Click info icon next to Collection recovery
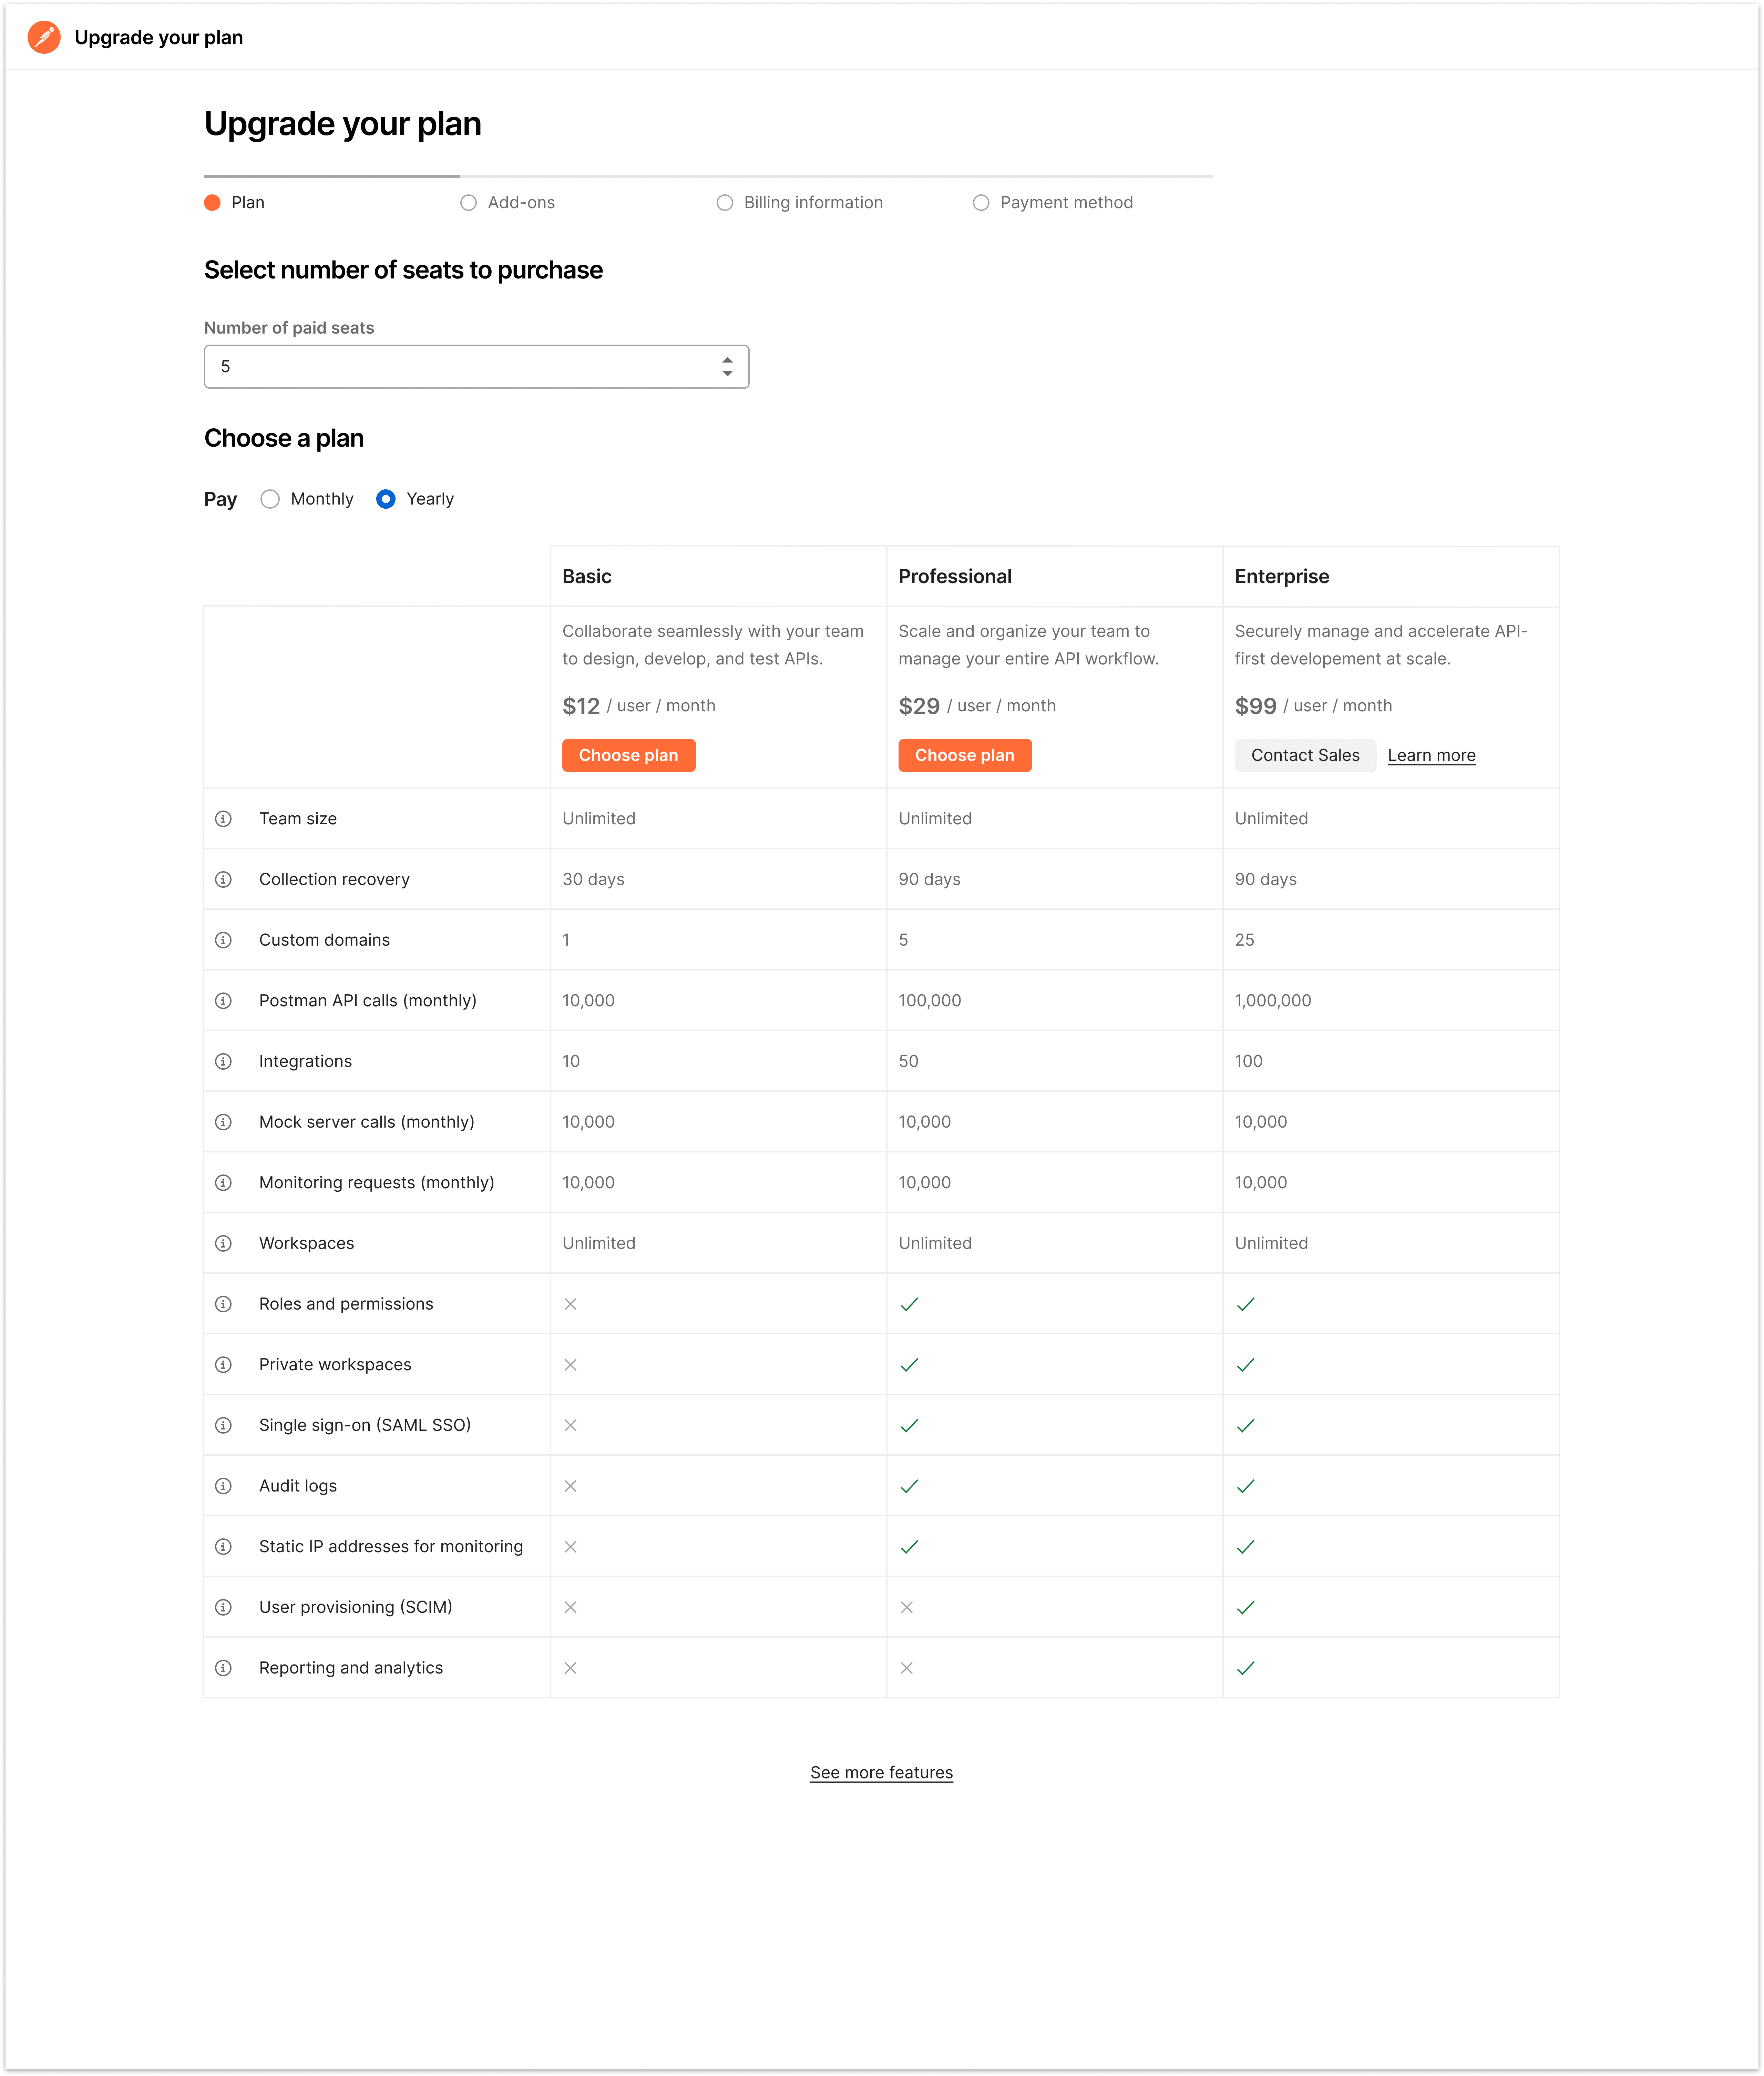The width and height of the screenshot is (1764, 2076). 223,879
